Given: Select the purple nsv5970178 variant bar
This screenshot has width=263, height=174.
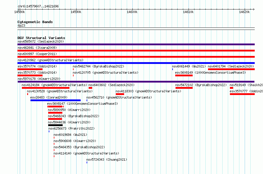Looking at the screenshot, I should pyautogui.click(x=136, y=82).
